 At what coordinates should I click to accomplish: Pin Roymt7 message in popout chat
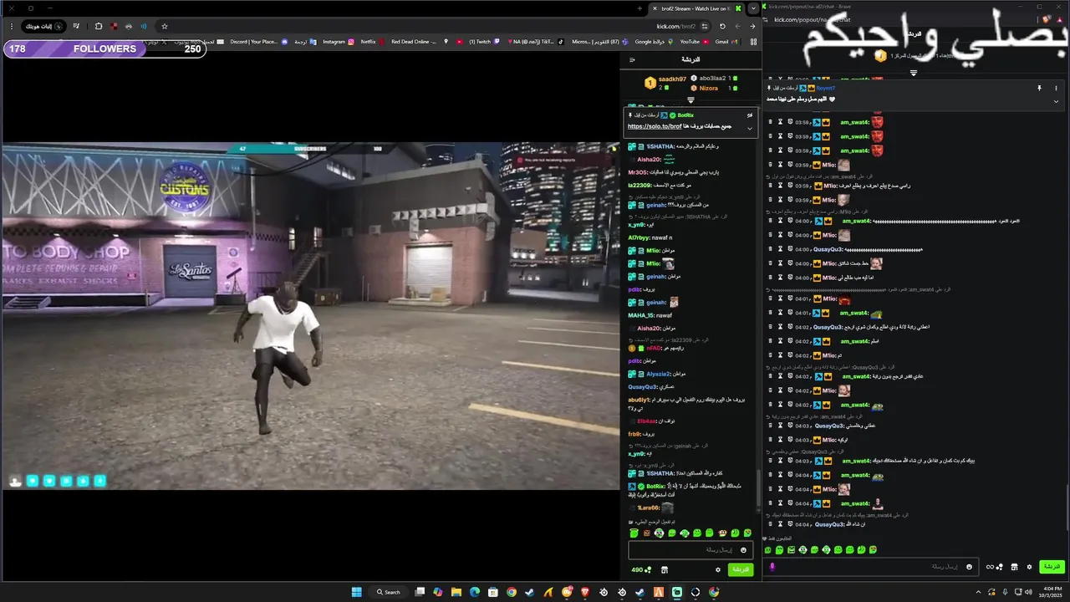click(x=1040, y=88)
